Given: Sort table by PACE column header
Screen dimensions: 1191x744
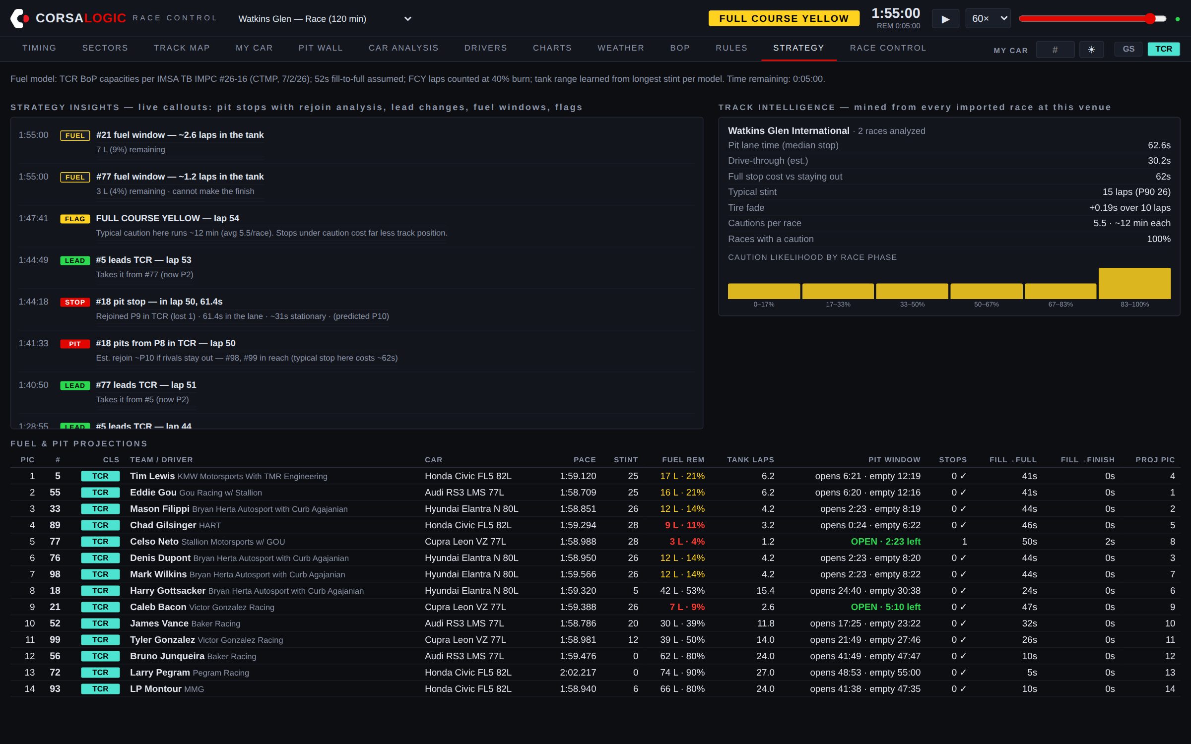Looking at the screenshot, I should (x=585, y=460).
